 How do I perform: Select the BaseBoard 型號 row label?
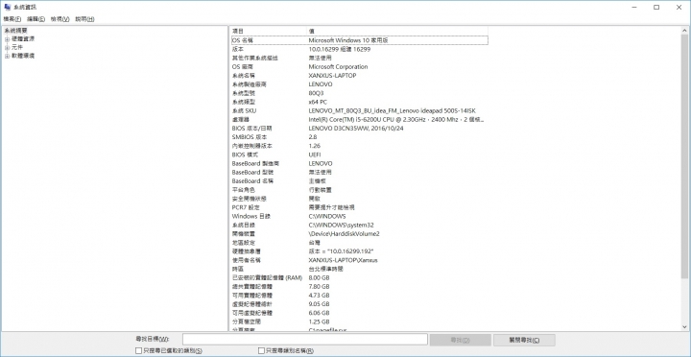coord(252,173)
